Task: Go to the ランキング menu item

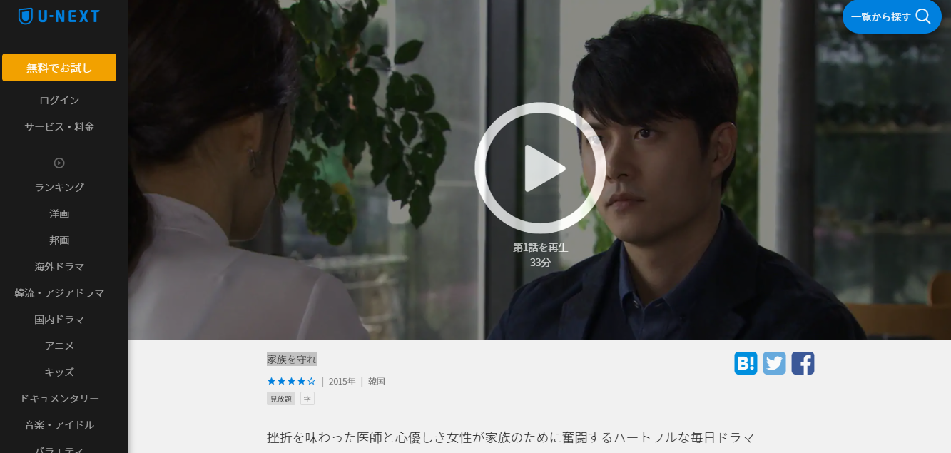Action: [x=59, y=187]
